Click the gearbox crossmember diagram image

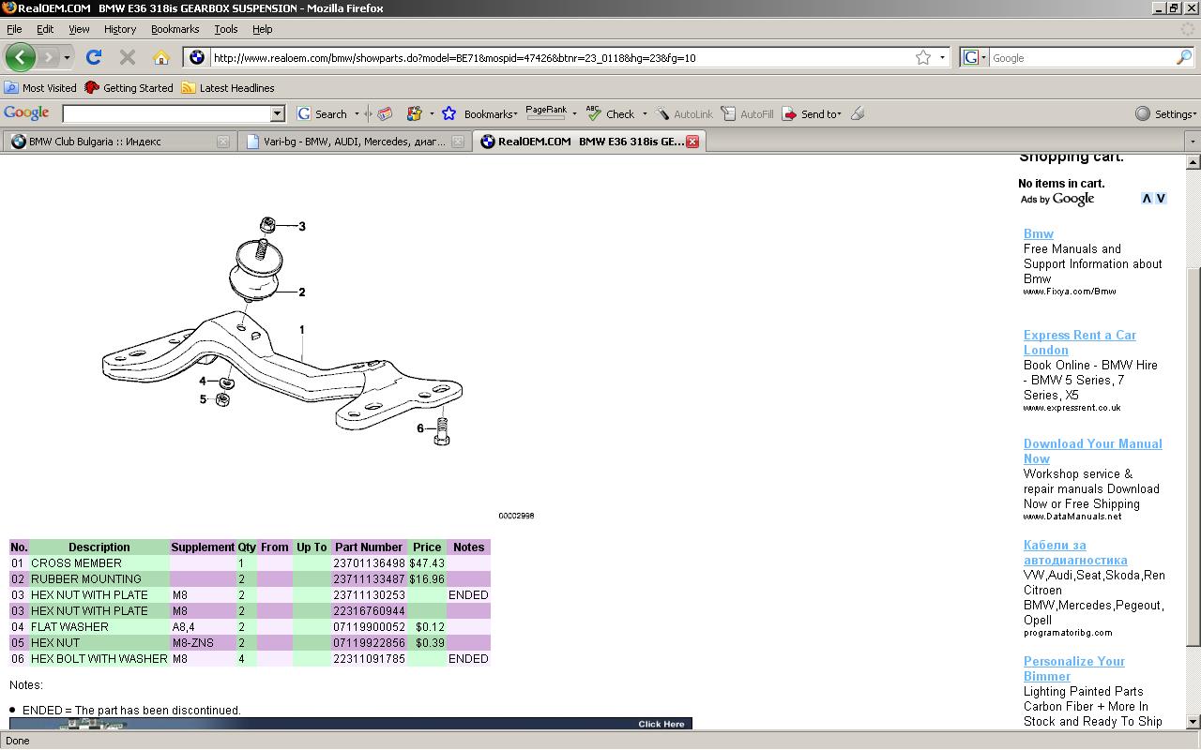281,331
